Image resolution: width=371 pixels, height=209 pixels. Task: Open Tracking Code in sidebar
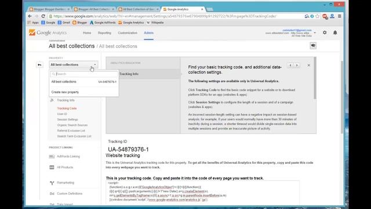tap(67, 109)
